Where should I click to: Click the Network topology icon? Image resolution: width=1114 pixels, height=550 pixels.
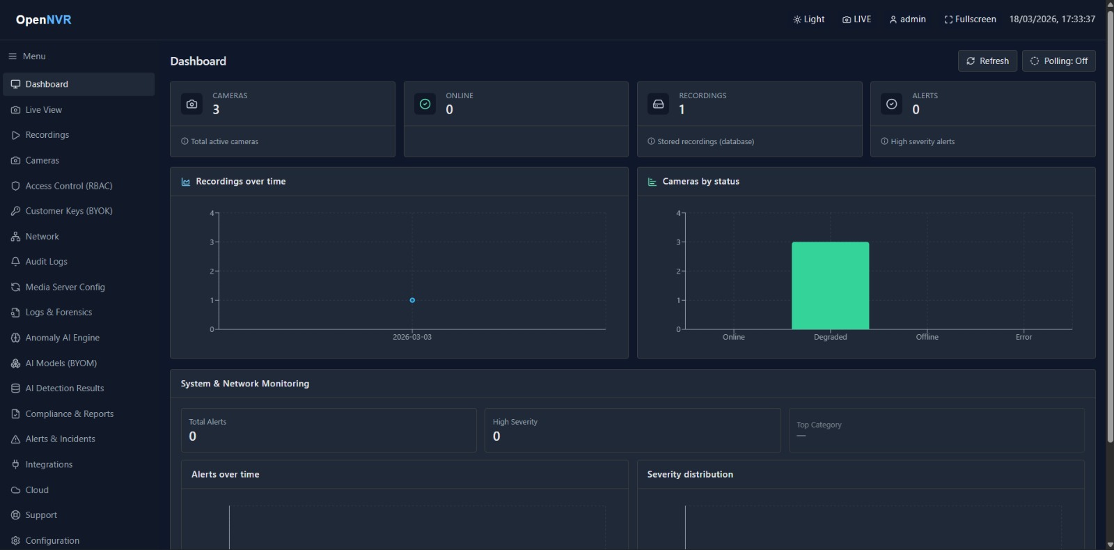(15, 237)
